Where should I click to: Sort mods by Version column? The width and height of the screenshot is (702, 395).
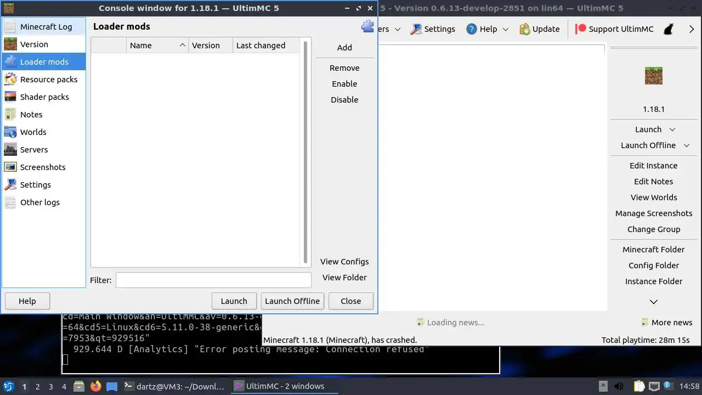(x=211, y=46)
